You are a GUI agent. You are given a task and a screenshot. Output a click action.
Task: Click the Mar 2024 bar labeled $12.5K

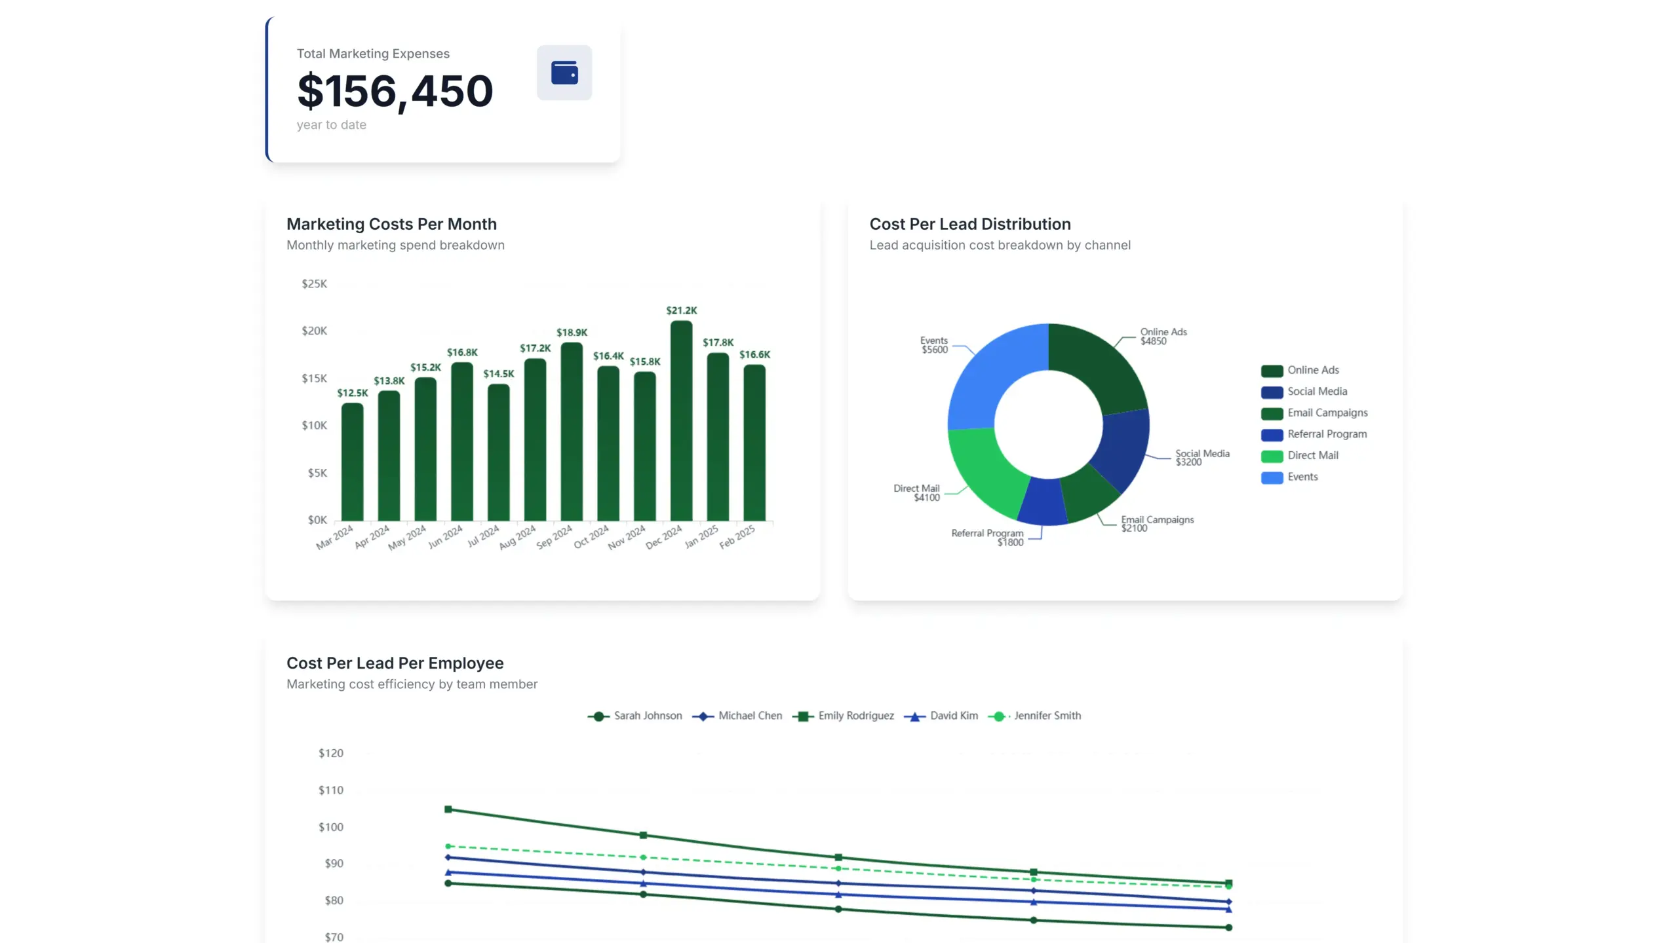352,462
